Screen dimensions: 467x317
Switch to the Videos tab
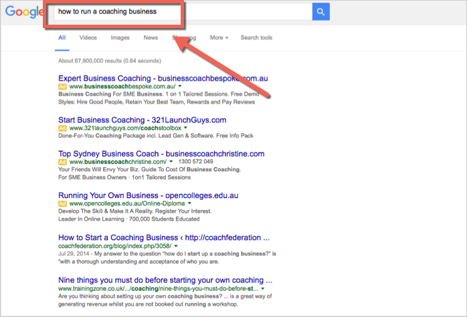[x=88, y=38]
